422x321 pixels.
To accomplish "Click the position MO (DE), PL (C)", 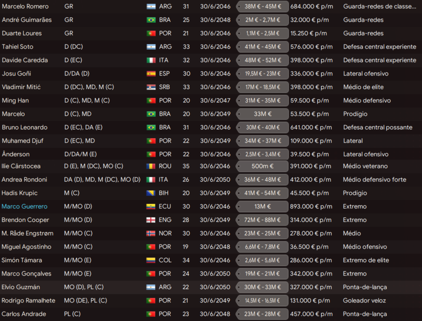I will coord(85,301).
